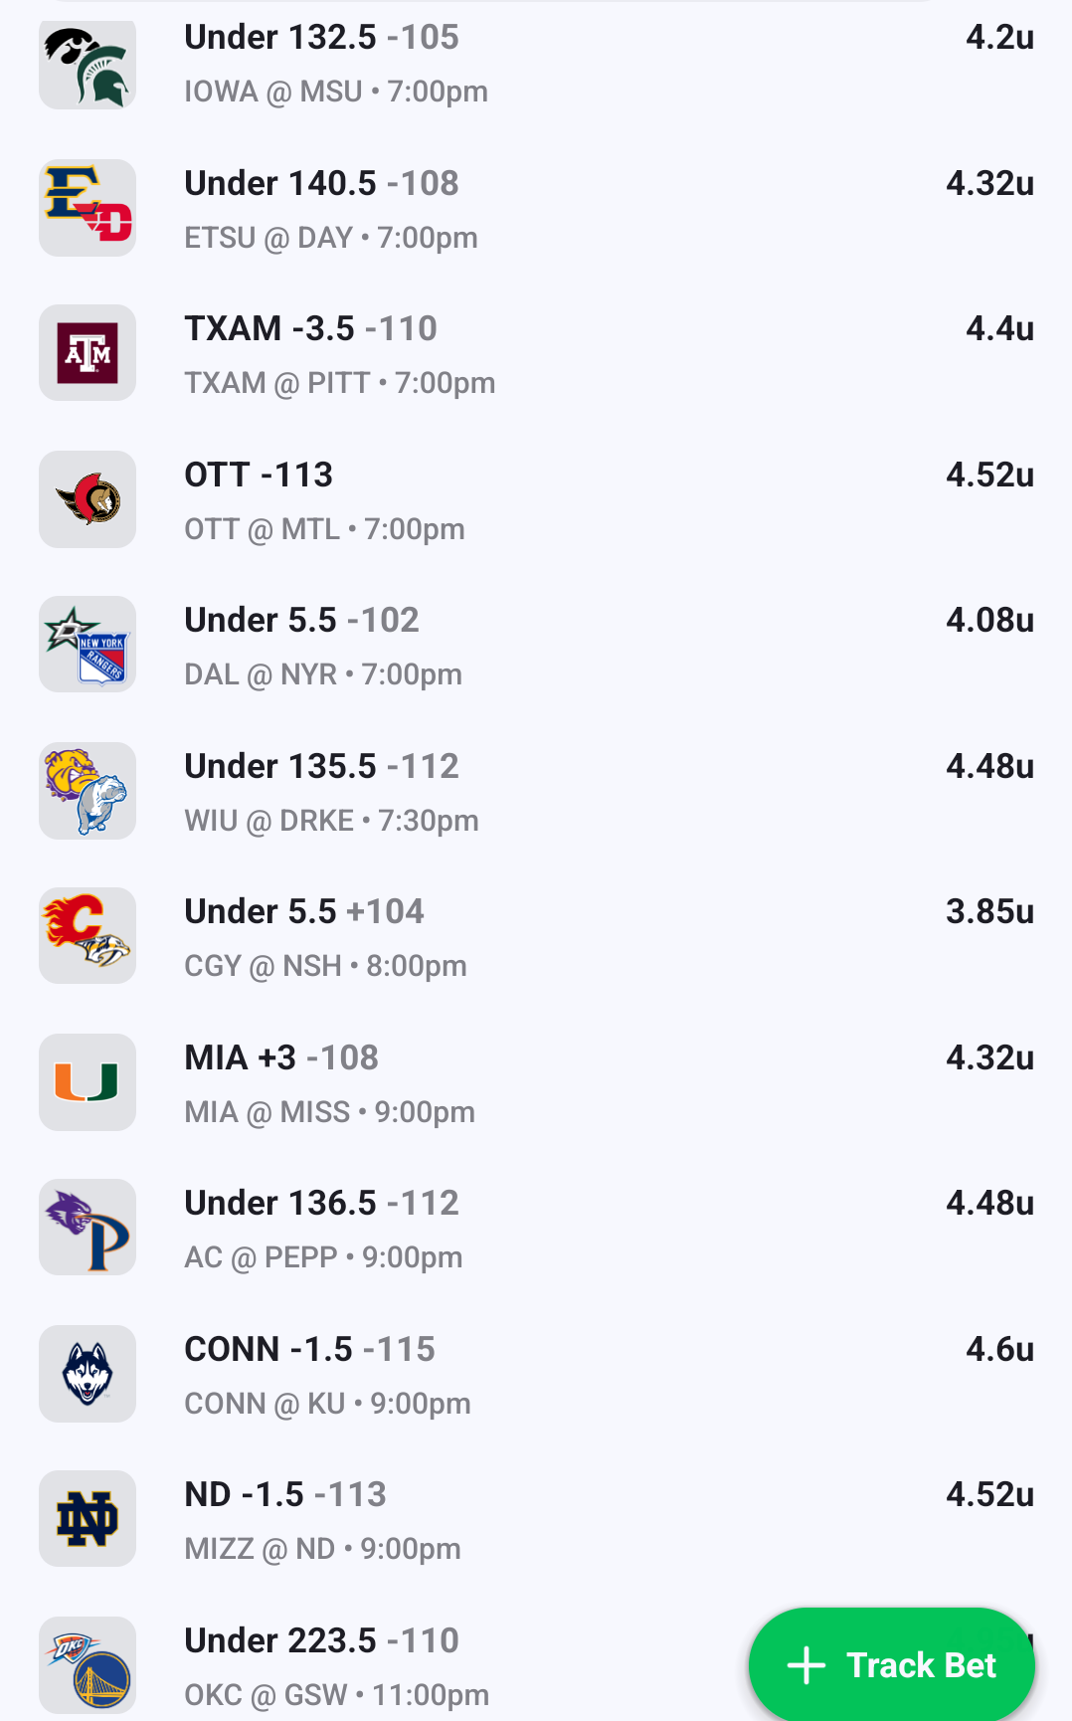Click the Notre Dame ND logo
This screenshot has height=1721, width=1072.
point(88,1519)
